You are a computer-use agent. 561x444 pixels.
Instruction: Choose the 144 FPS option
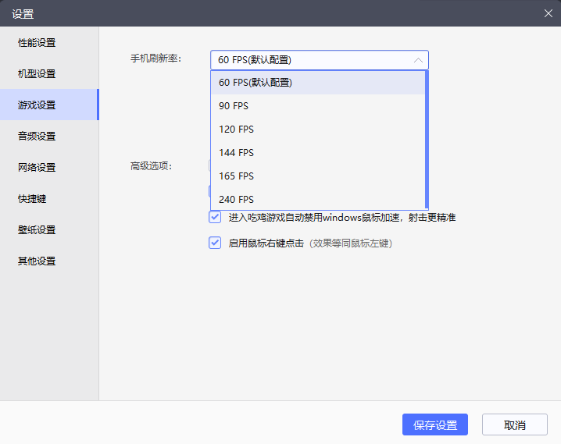(318, 152)
